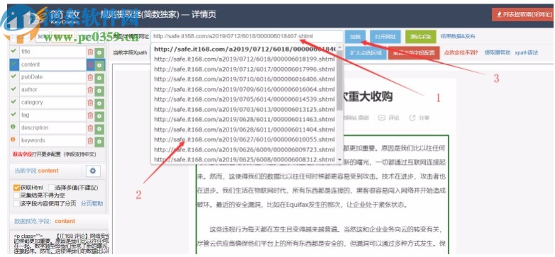Enable the 选择多值(不建议) checkbox
The width and height of the screenshot is (555, 257).
52,188
